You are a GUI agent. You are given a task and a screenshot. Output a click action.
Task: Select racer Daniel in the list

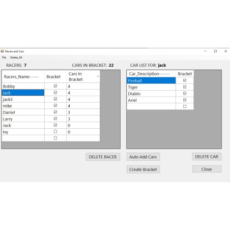point(23,112)
